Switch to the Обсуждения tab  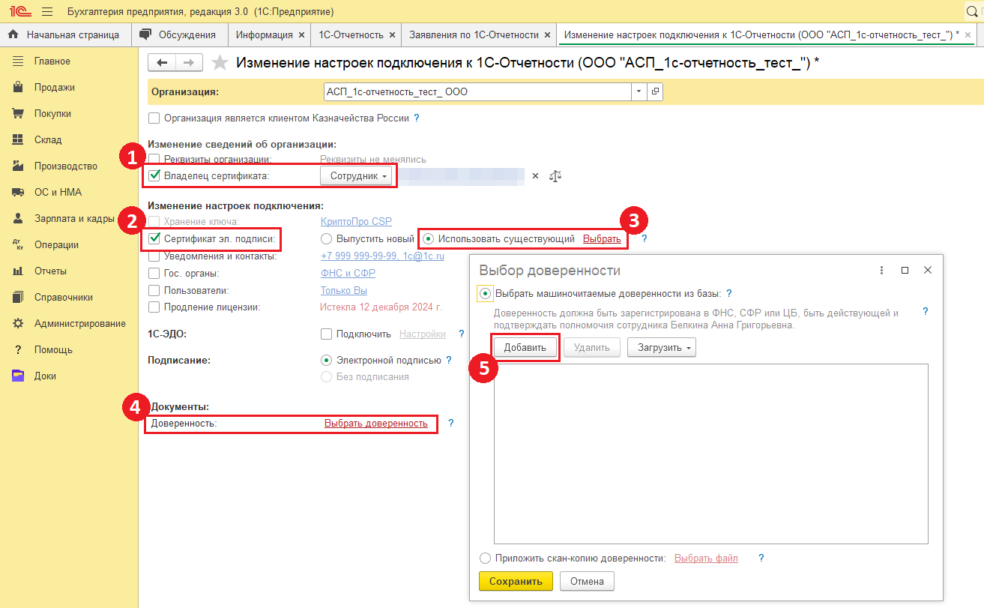click(x=179, y=34)
